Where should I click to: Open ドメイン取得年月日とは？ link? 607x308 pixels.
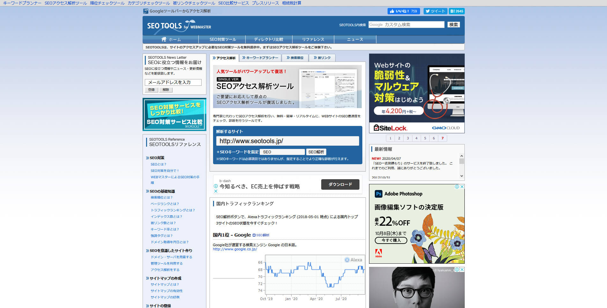click(x=170, y=242)
